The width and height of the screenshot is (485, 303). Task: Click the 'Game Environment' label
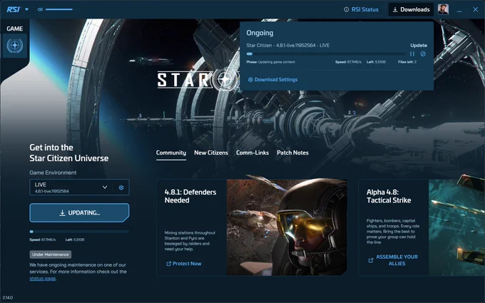[x=53, y=173]
